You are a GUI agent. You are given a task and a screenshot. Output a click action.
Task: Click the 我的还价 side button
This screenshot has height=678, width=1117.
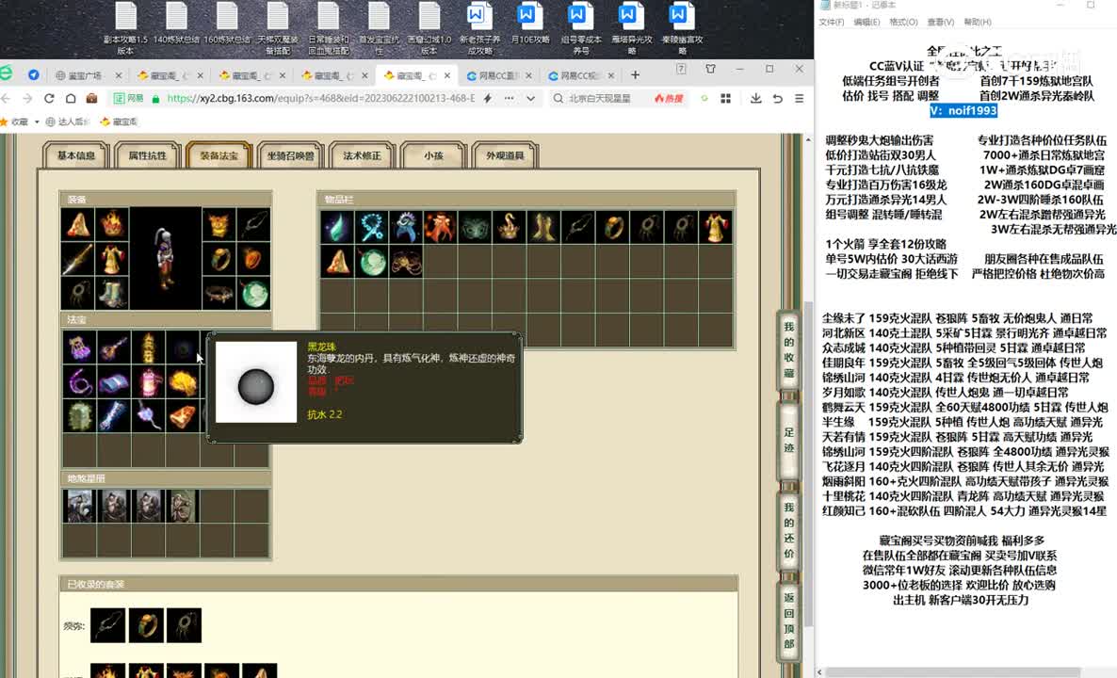coord(788,530)
